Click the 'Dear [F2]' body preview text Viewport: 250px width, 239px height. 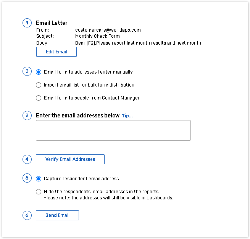(138, 43)
